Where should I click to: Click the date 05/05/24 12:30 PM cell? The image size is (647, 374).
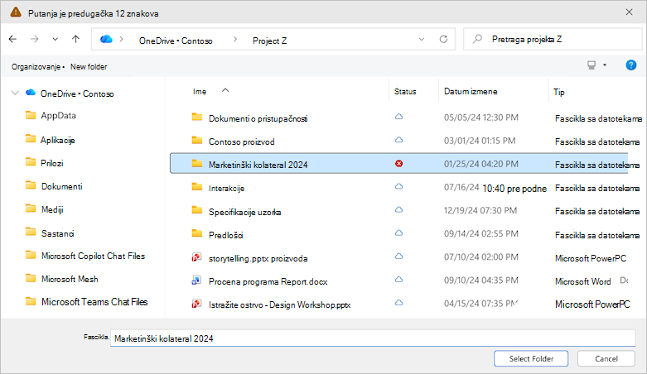point(481,117)
